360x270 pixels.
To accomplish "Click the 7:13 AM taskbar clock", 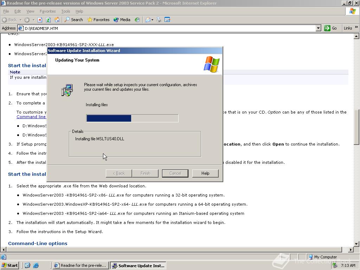I will pos(348,265).
